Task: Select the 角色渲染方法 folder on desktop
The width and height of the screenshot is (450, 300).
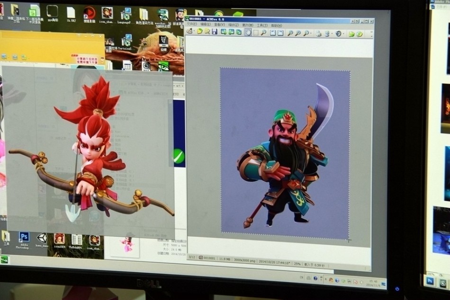Action: [x=144, y=16]
